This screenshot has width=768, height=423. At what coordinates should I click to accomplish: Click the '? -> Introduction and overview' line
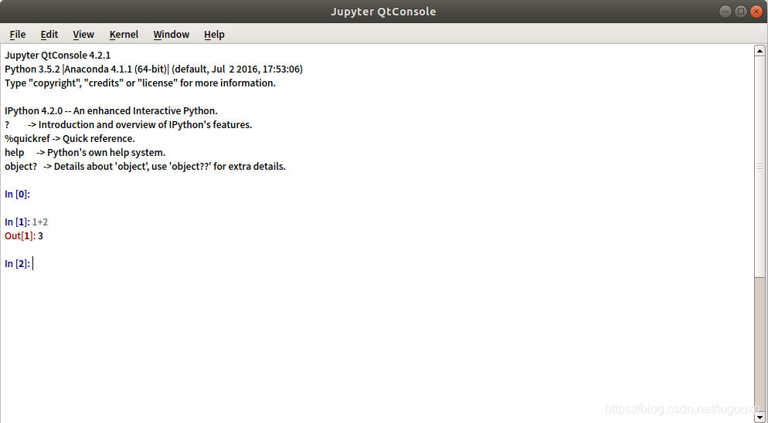(128, 124)
